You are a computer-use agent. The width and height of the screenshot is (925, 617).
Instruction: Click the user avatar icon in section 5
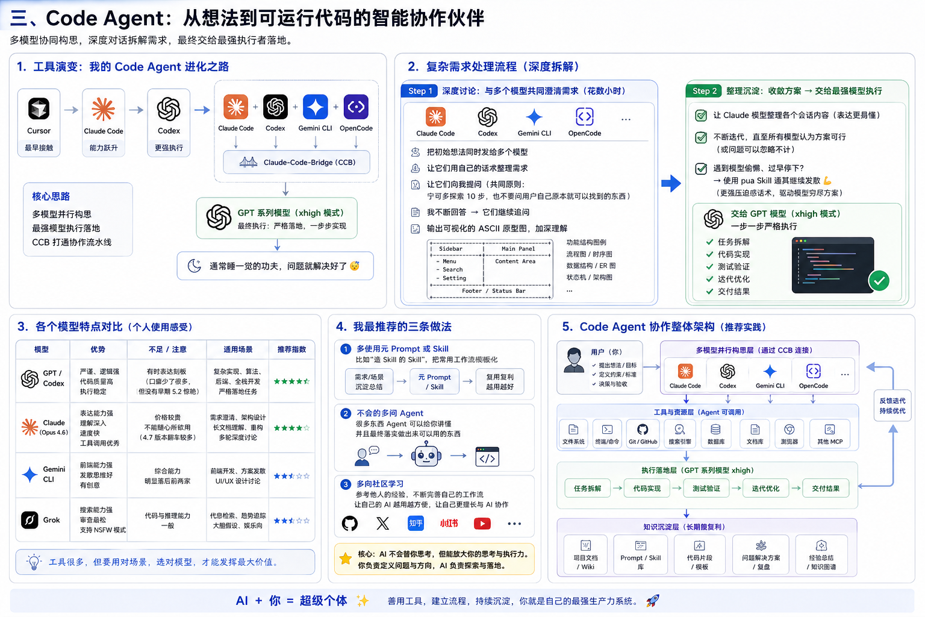tap(574, 360)
